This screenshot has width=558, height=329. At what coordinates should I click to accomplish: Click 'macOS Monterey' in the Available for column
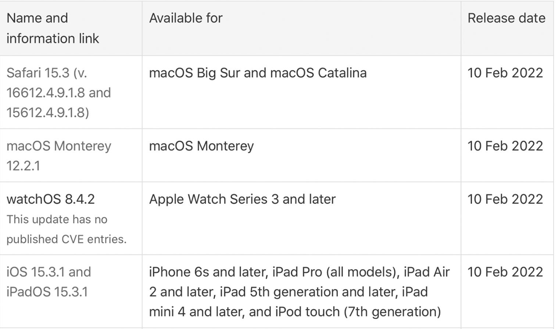(x=201, y=146)
